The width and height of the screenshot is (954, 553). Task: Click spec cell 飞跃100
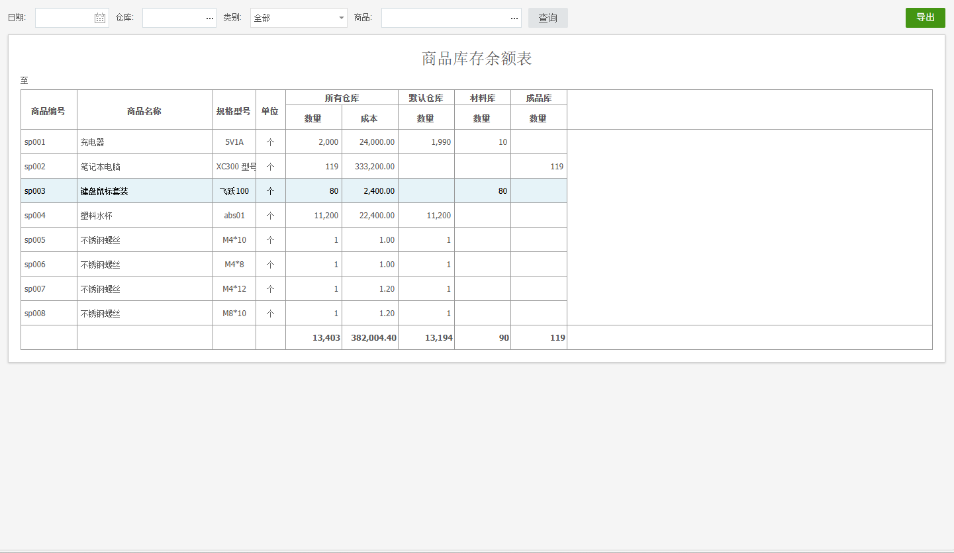pos(234,191)
